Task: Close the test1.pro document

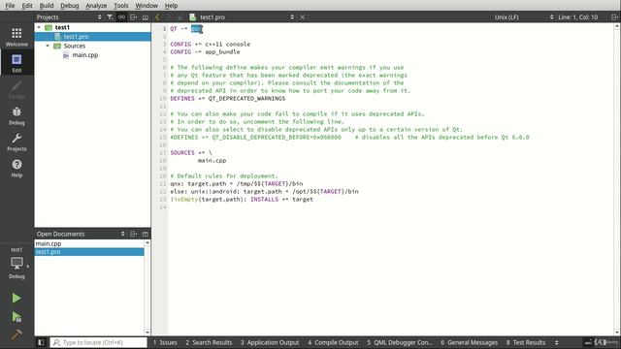Action: coord(302,17)
